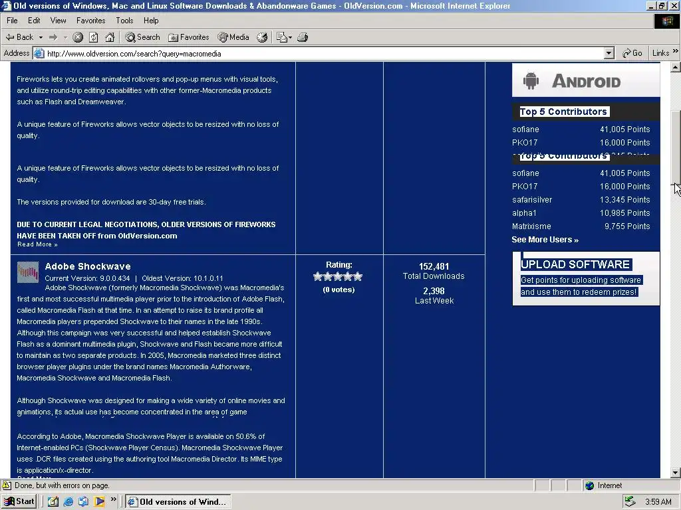The width and height of the screenshot is (681, 510).
Task: Click Read More under Fireworks description
Action: [x=37, y=244]
